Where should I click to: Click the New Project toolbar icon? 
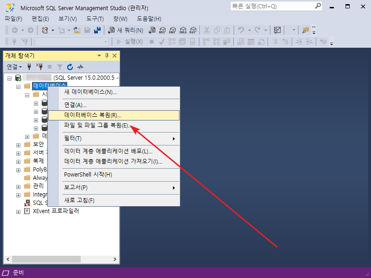[45, 30]
